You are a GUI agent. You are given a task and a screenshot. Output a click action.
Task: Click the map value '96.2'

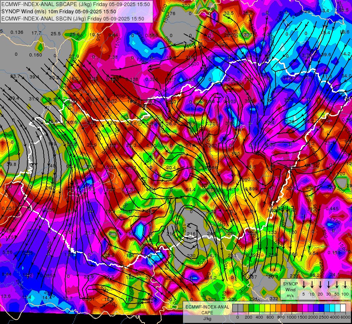tap(315, 275)
